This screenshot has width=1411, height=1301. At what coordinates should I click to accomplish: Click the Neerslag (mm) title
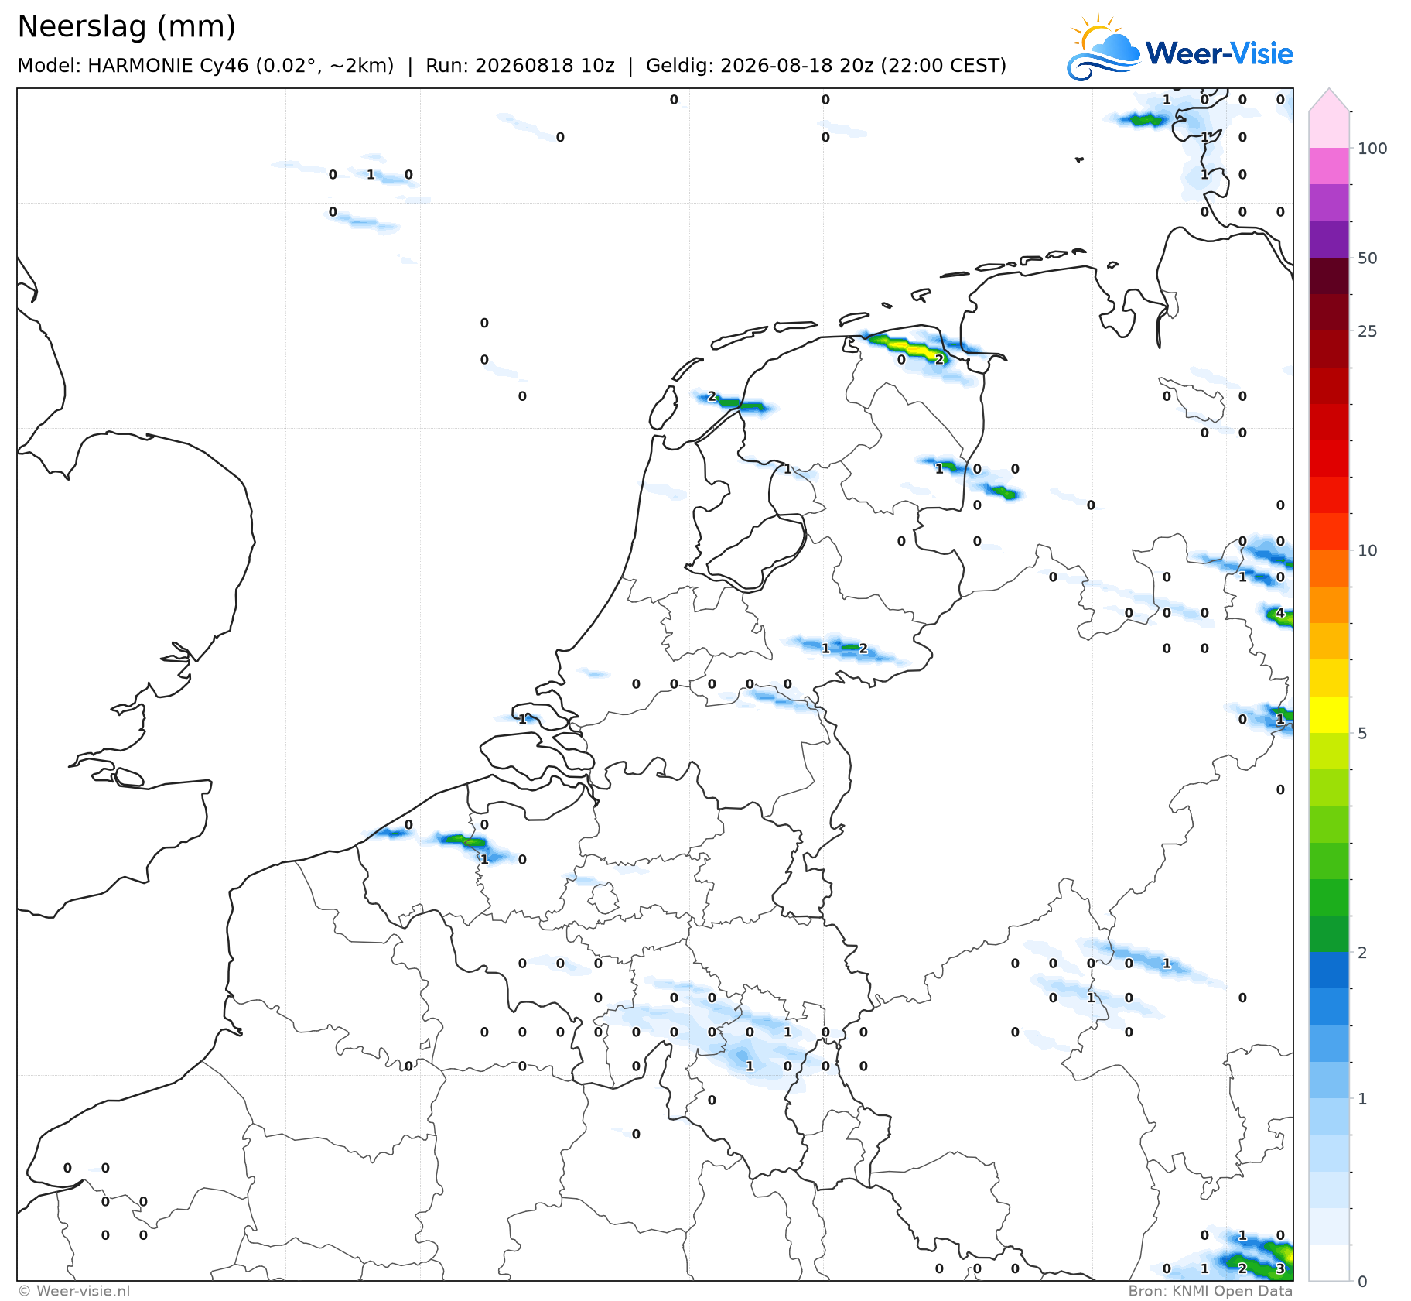(x=126, y=26)
